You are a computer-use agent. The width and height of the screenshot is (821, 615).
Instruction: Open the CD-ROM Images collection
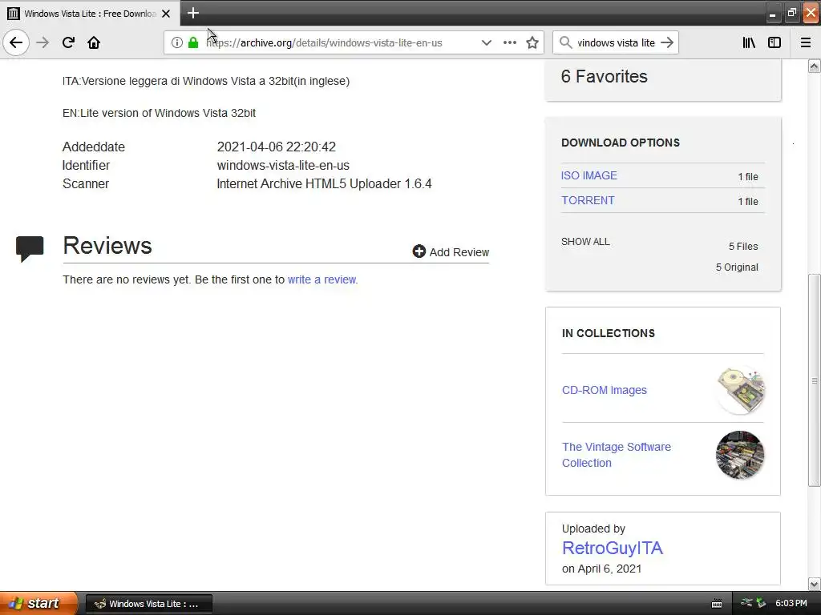tap(605, 390)
